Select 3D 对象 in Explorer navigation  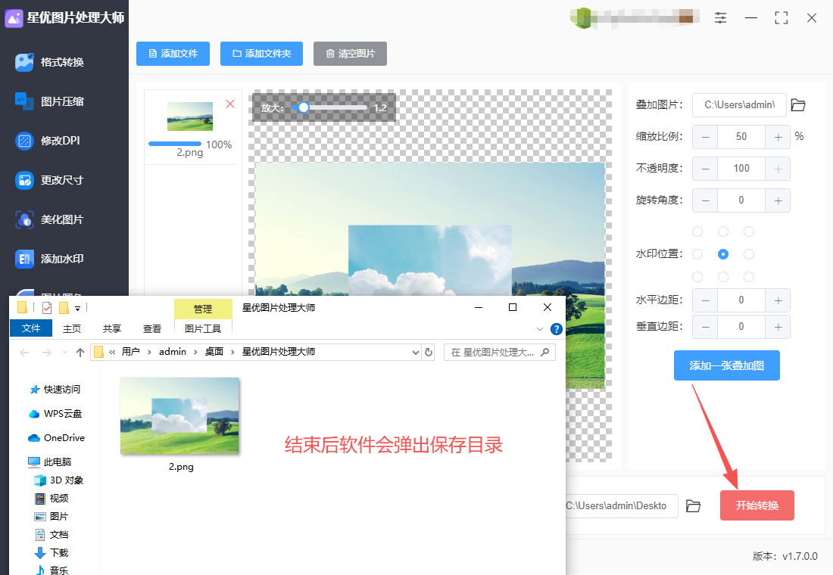(x=59, y=480)
